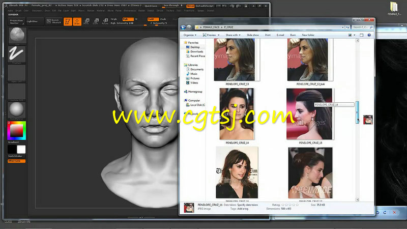Image resolution: width=407 pixels, height=229 pixels.
Task: Open the Light menu in ZBrush
Action: (x=73, y=11)
